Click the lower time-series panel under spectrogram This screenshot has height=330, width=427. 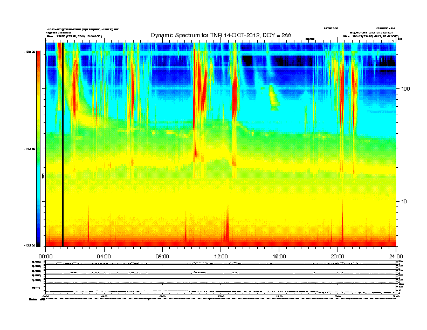tap(221, 277)
